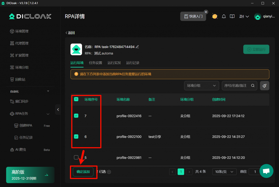Click the 序号/名称/备注 search field

point(236,85)
